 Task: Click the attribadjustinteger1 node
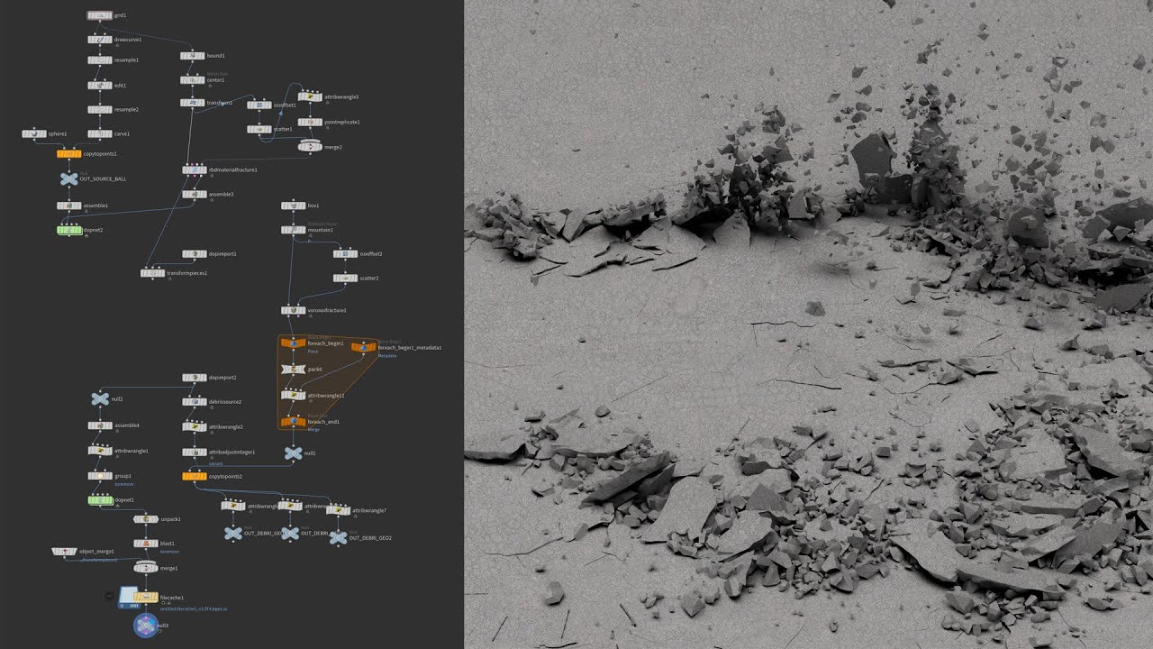coord(195,452)
